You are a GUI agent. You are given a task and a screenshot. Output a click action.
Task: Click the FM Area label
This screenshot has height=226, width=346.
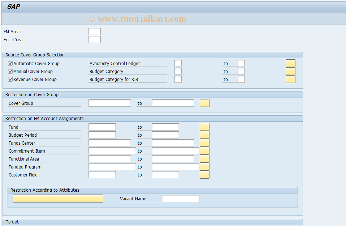click(12, 32)
